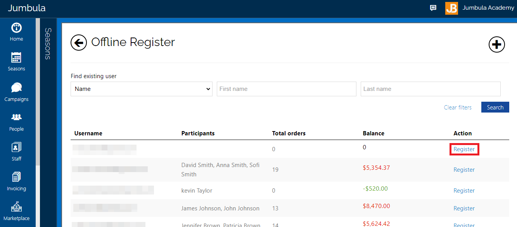Click Register for the user with balance 0

pos(464,149)
